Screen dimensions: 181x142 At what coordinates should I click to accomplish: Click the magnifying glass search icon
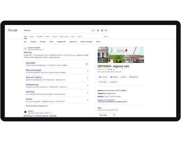point(106,30)
